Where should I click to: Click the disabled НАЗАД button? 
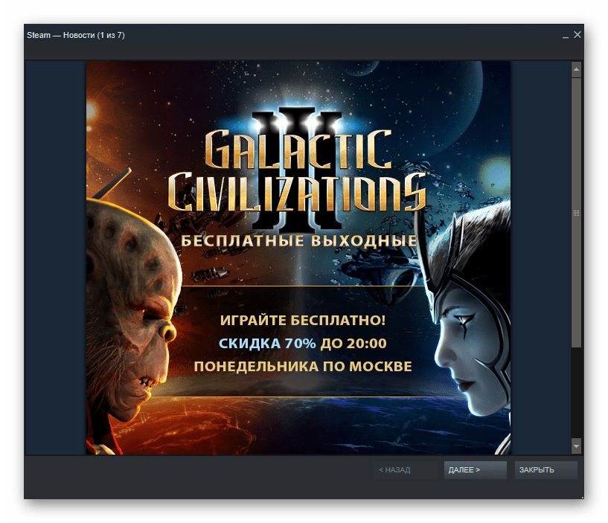405,470
